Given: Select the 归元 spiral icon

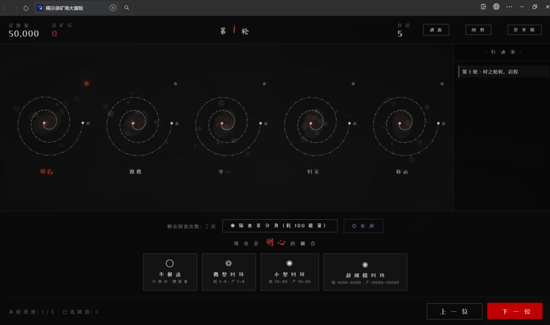Looking at the screenshot, I should 317,126.
